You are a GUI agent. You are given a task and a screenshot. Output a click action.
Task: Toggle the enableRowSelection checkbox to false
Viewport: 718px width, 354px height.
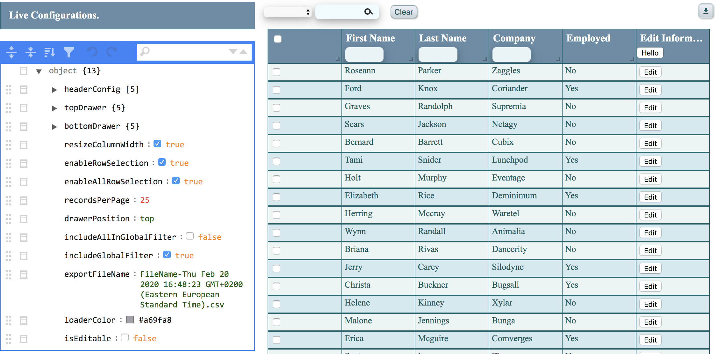pyautogui.click(x=162, y=163)
